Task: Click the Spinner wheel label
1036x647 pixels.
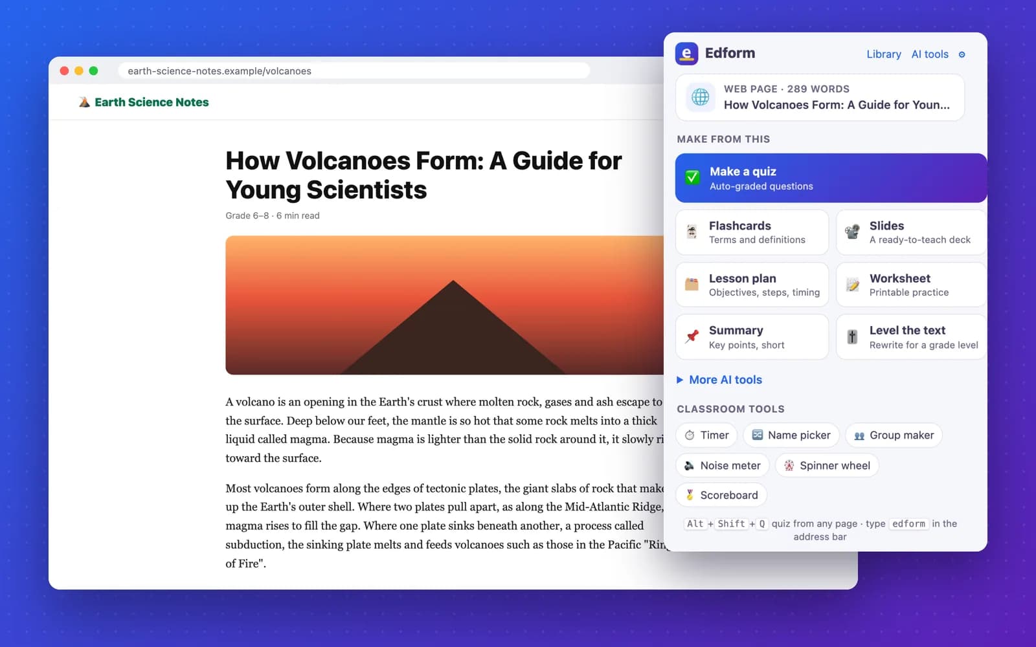Action: pyautogui.click(x=835, y=465)
